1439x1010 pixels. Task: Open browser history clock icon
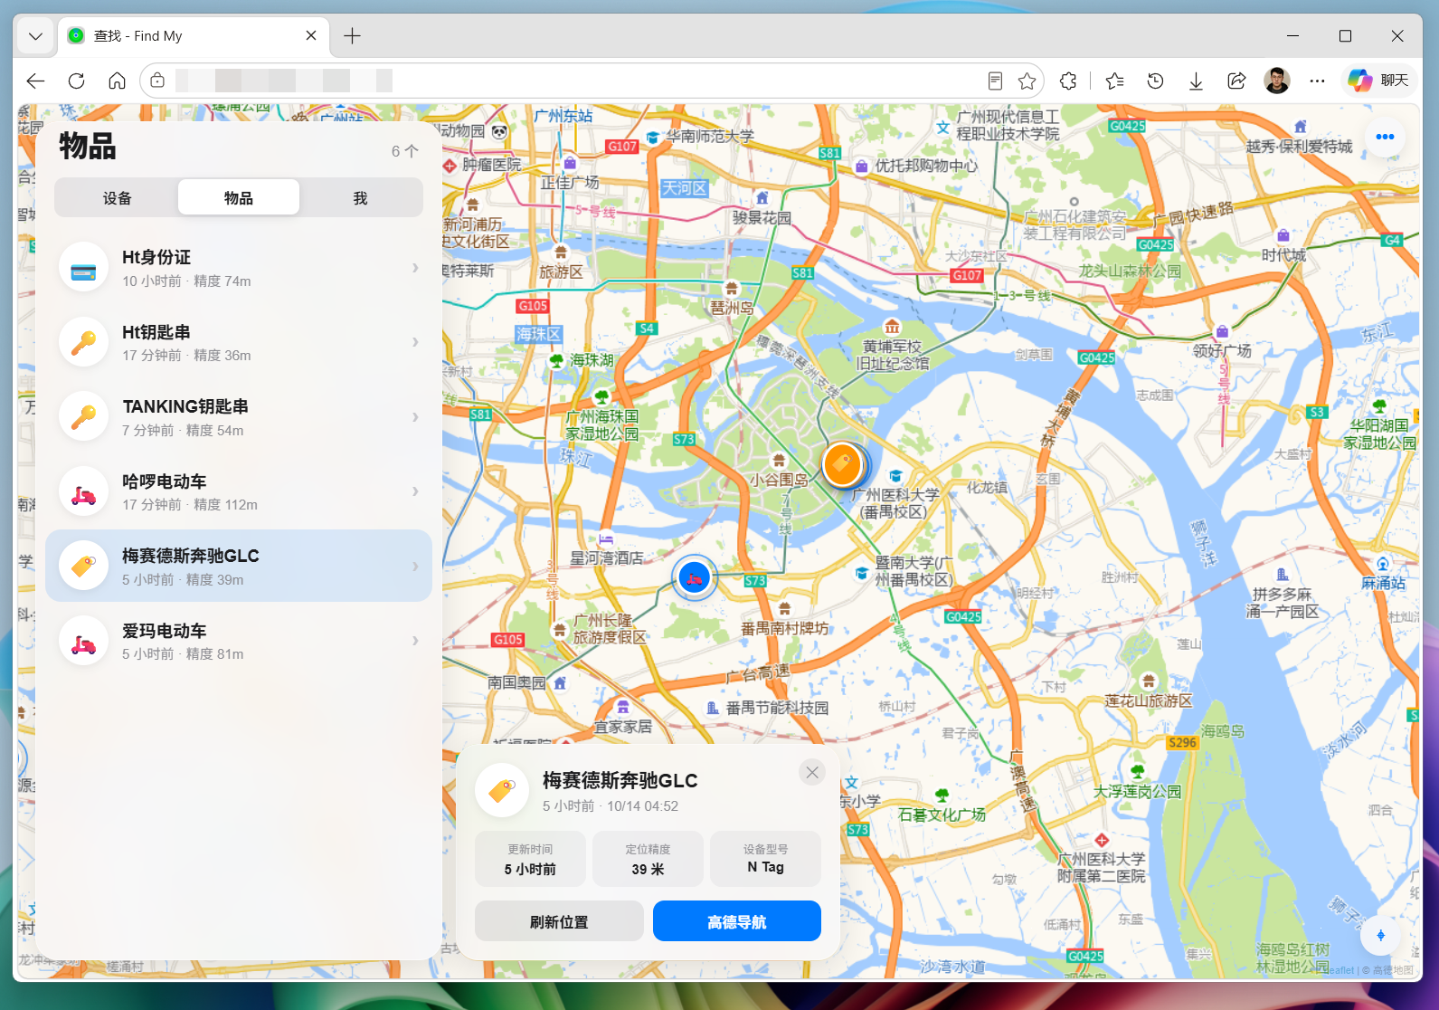[x=1155, y=81]
